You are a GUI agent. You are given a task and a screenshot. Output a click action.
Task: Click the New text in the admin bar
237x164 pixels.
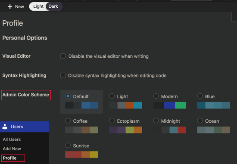point(19,6)
